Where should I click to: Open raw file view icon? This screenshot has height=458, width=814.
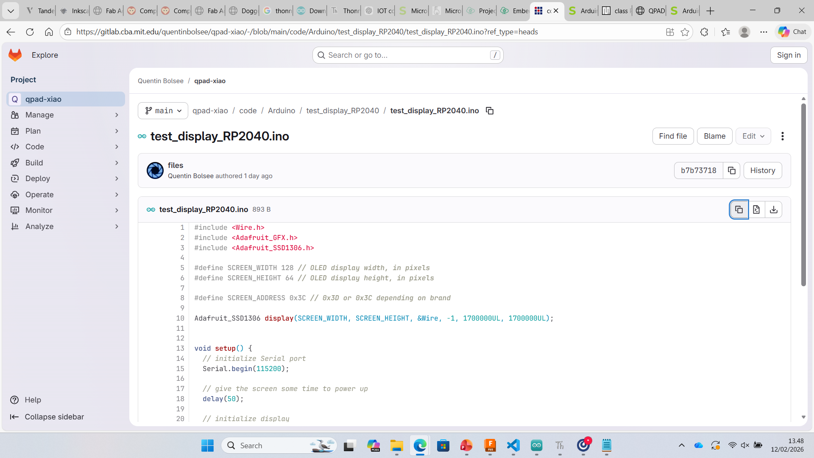[756, 209]
